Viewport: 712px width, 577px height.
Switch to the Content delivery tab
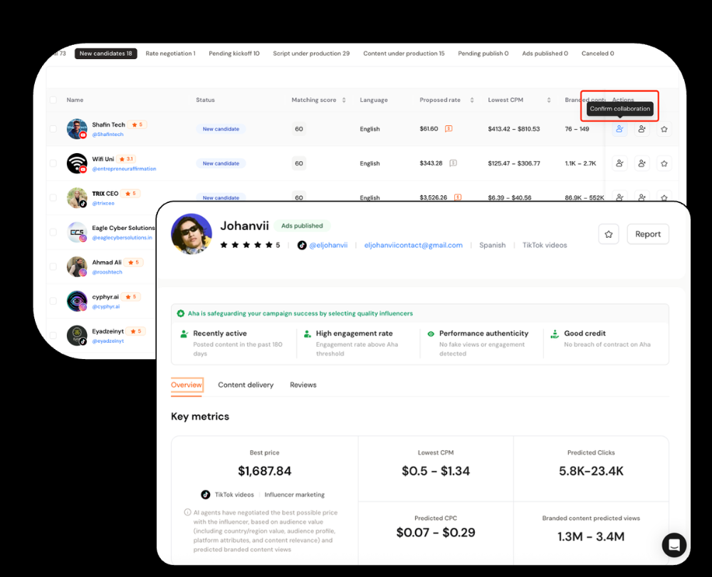[x=246, y=385]
